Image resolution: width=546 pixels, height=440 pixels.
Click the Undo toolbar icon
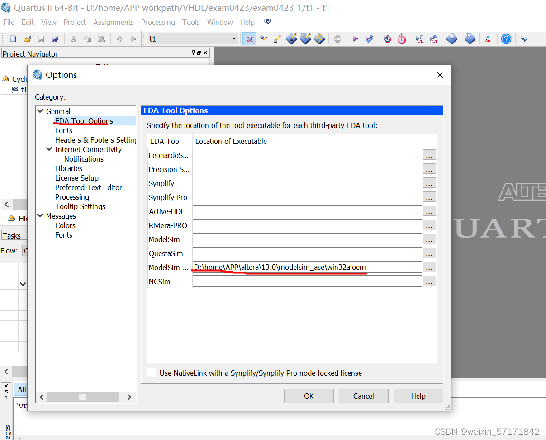click(x=119, y=39)
